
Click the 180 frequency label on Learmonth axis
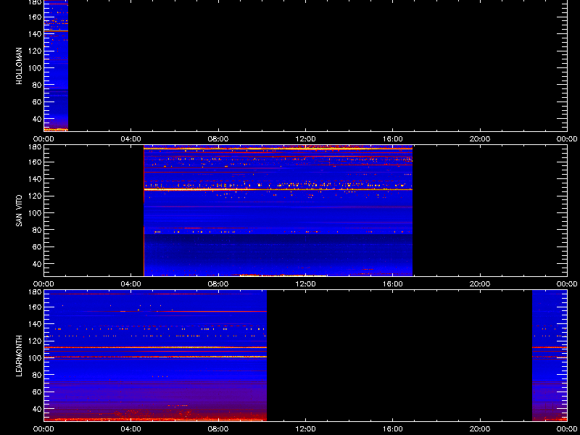[35, 292]
